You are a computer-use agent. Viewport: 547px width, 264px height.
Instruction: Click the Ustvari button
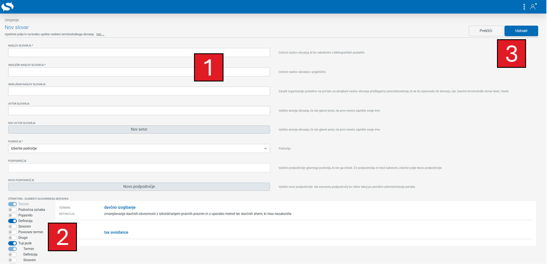[521, 31]
